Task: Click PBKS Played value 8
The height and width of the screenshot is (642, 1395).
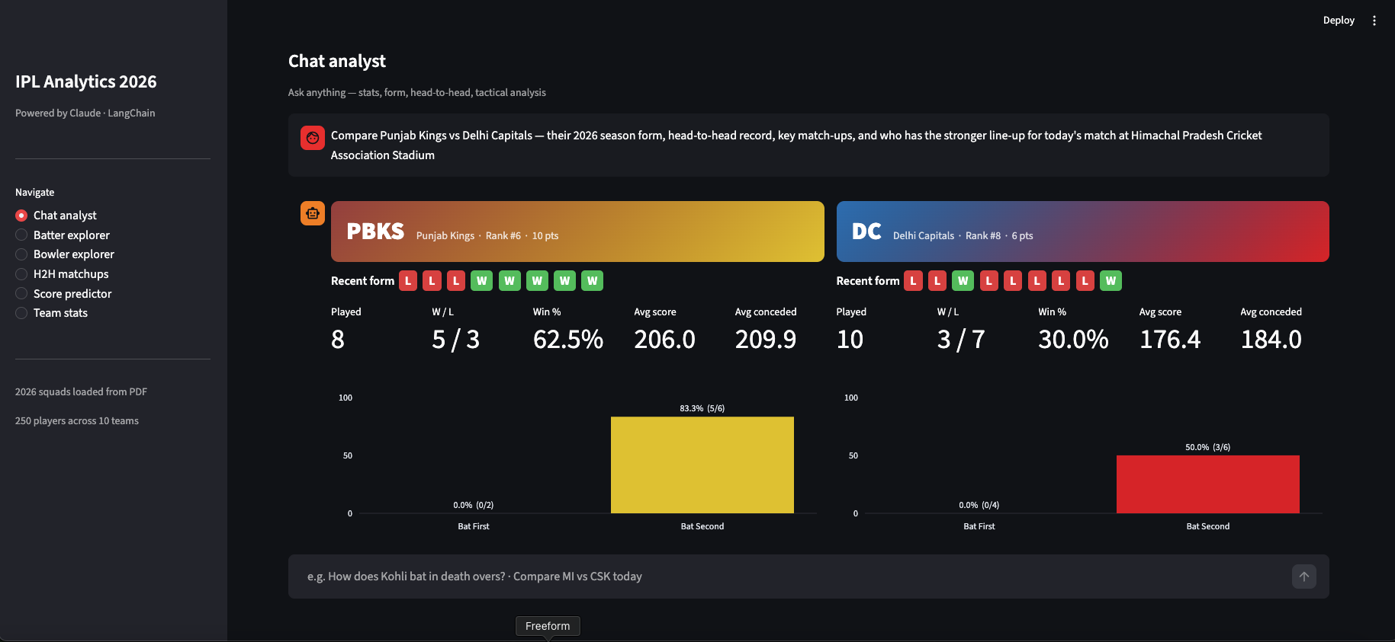Action: (x=338, y=340)
